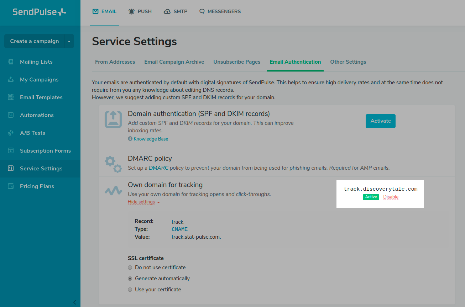
Task: Open the Create a campaign dropdown arrow
Action: (69, 41)
